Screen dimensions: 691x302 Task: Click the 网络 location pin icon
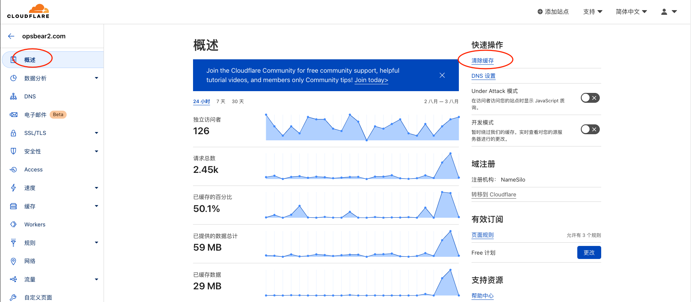(x=13, y=261)
